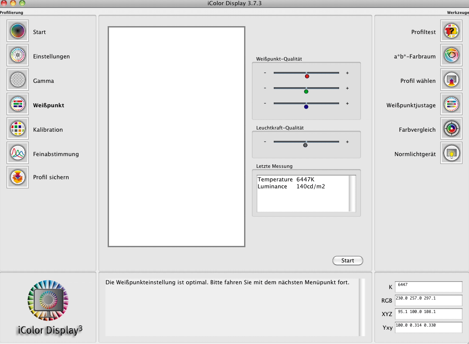This screenshot has width=469, height=344.
Task: Click the green white point slider knob
Action: (306, 92)
